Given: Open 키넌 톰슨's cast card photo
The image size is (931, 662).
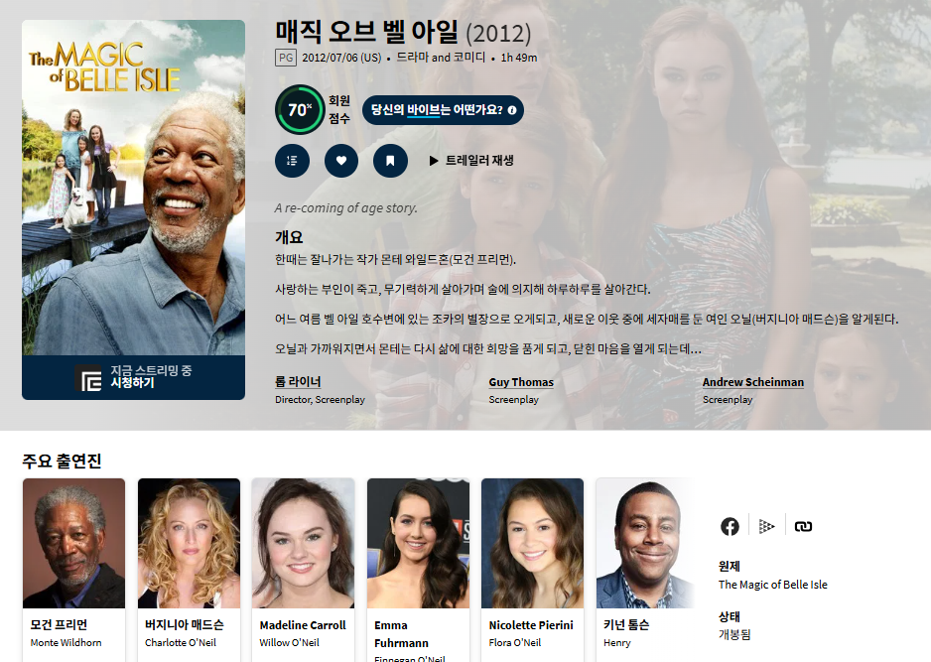Looking at the screenshot, I should [644, 543].
